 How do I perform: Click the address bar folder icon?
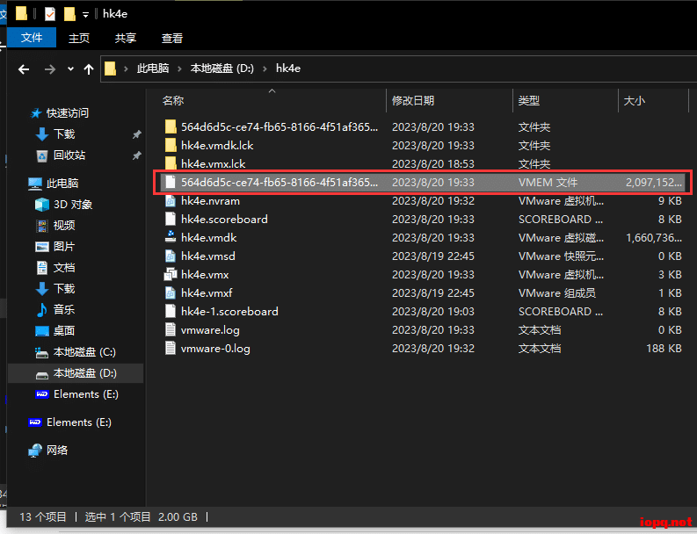(x=110, y=69)
